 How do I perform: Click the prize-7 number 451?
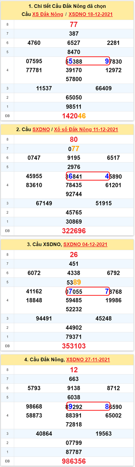pyautogui.click(x=74, y=264)
